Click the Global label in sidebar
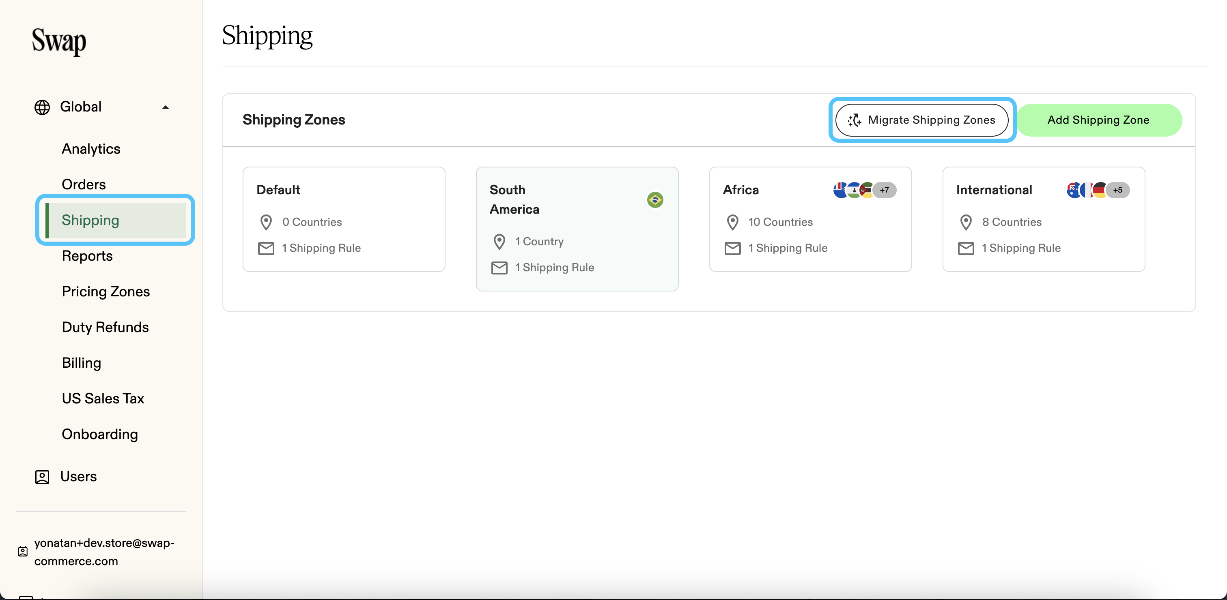This screenshot has height=600, width=1227. click(80, 107)
